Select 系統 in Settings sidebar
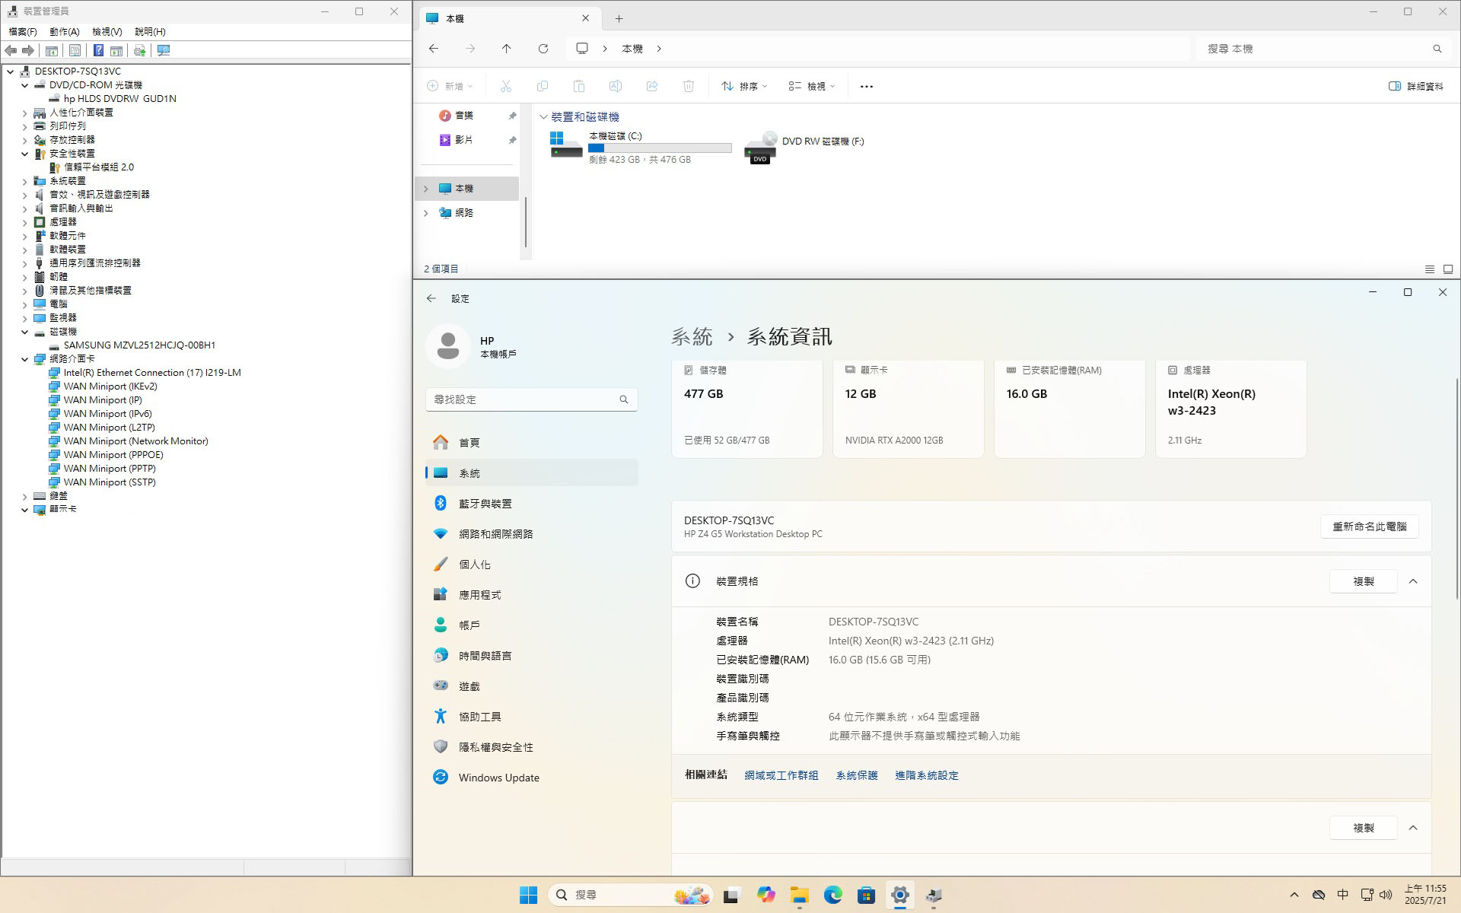The height and width of the screenshot is (913, 1461). pyautogui.click(x=531, y=473)
